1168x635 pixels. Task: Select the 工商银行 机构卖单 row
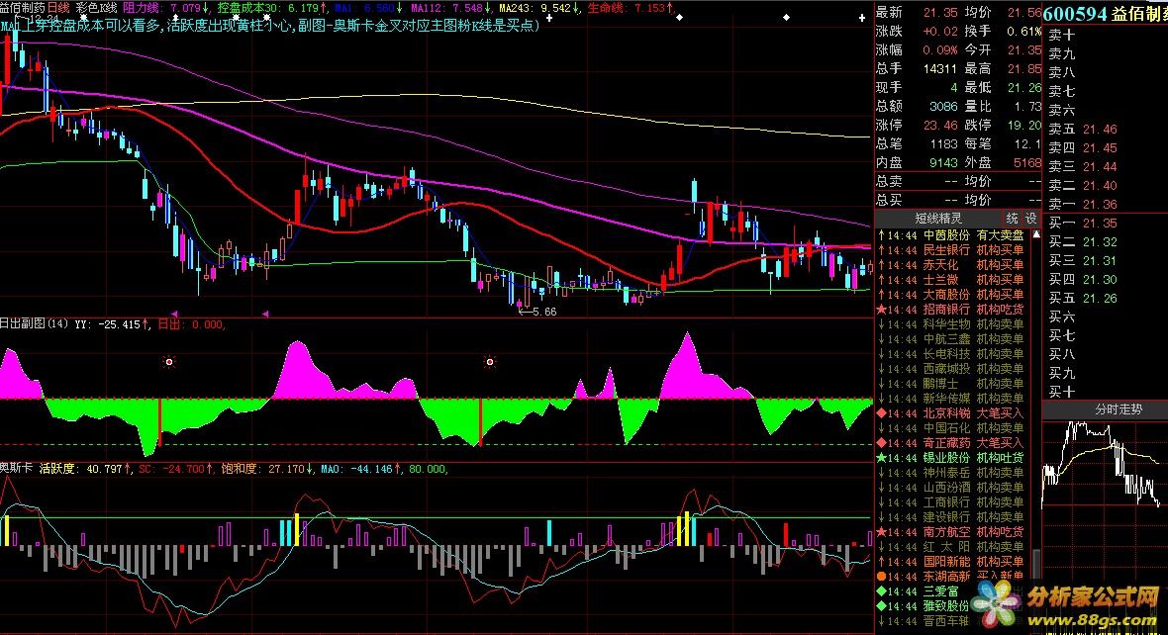tap(954, 502)
